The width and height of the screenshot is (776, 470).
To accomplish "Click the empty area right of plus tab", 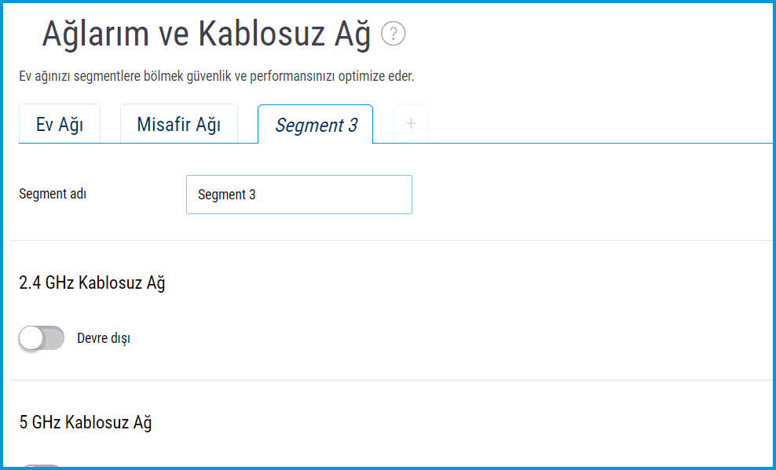I will pos(597,124).
